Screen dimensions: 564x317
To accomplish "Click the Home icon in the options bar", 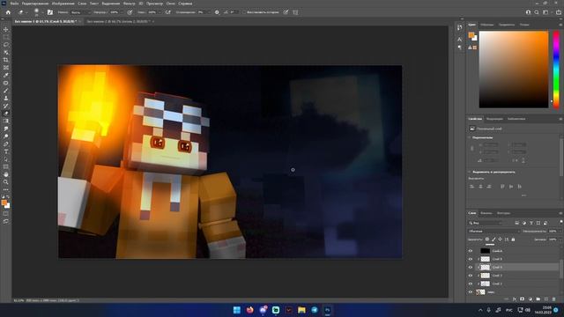I will click(x=8, y=12).
